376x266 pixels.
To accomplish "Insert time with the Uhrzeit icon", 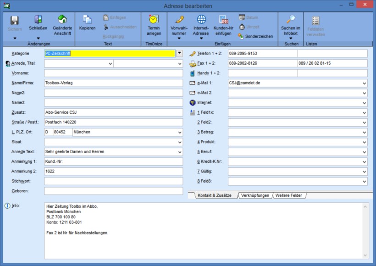I will coord(242,27).
